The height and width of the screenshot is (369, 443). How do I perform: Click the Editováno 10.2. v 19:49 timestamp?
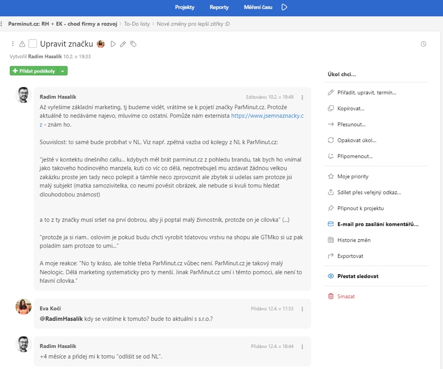point(270,97)
